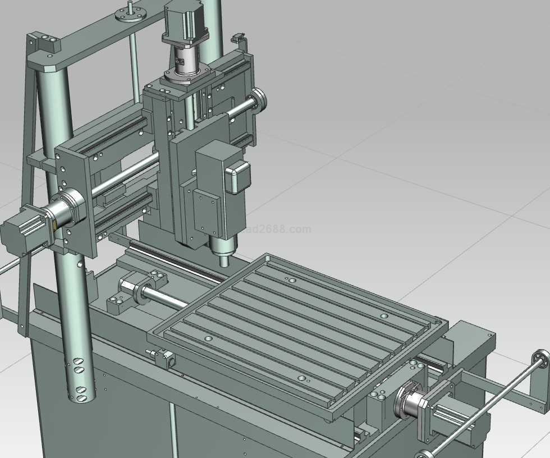This screenshot has width=550, height=458.
Task: Select the ring bearing at the right rod end
Action: pyautogui.click(x=541, y=358)
